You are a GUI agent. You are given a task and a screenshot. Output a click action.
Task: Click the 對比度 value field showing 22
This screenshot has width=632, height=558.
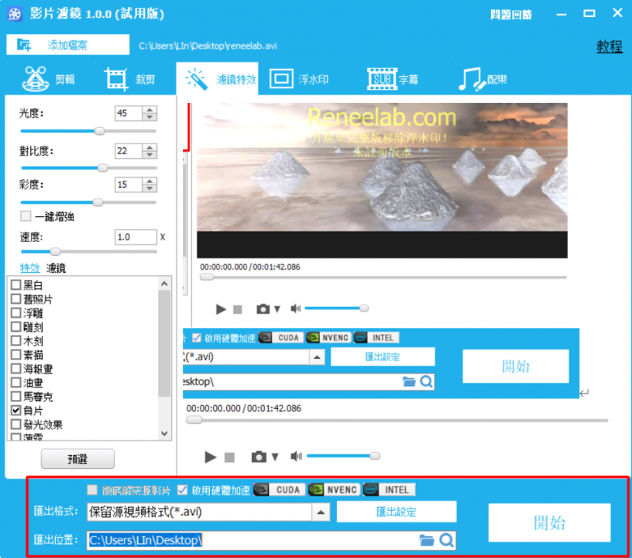[x=129, y=151]
